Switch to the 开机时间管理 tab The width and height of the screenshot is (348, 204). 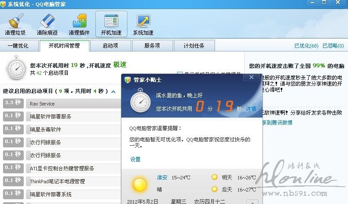click(x=64, y=45)
